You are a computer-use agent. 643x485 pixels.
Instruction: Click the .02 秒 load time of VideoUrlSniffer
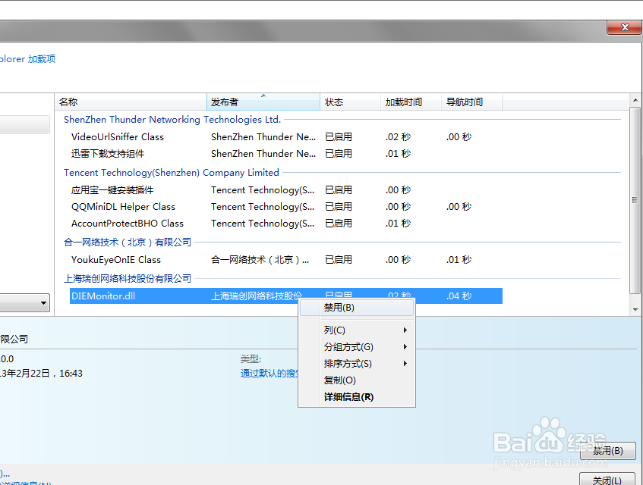(x=398, y=136)
